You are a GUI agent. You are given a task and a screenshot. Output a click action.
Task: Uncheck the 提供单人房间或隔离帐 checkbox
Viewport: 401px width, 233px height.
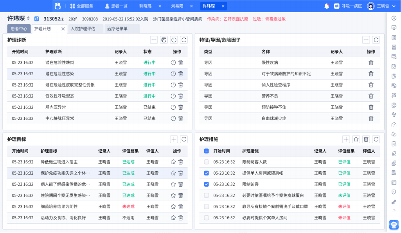pyautogui.click(x=205, y=173)
